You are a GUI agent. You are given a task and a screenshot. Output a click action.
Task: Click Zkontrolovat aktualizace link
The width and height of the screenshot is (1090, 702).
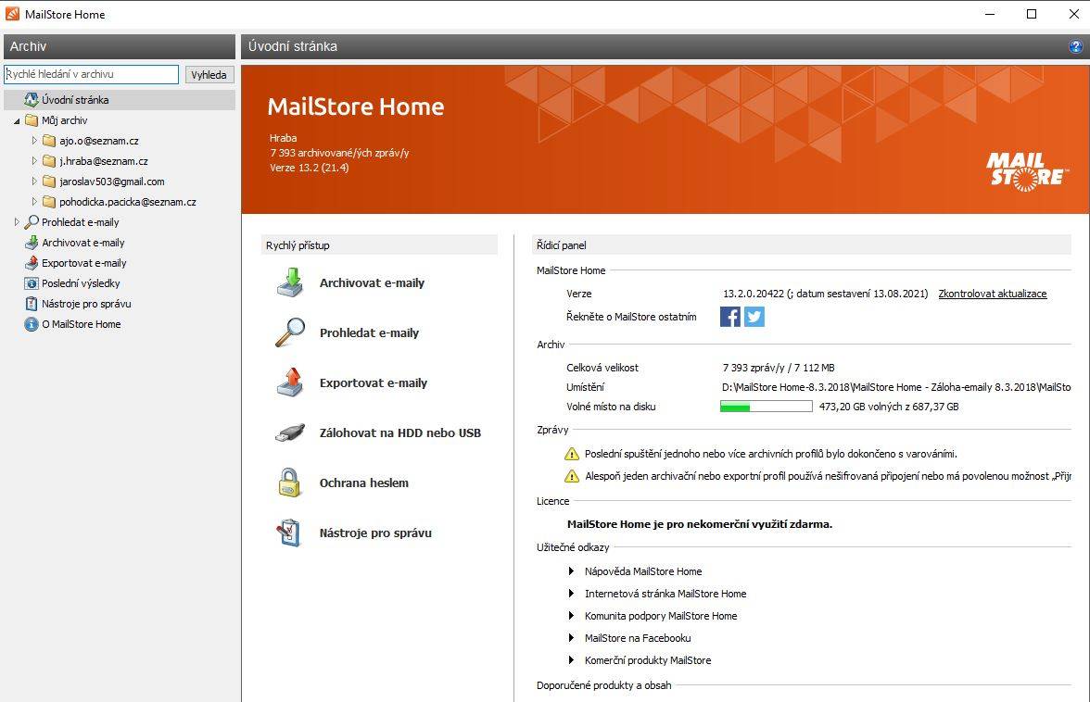click(992, 294)
